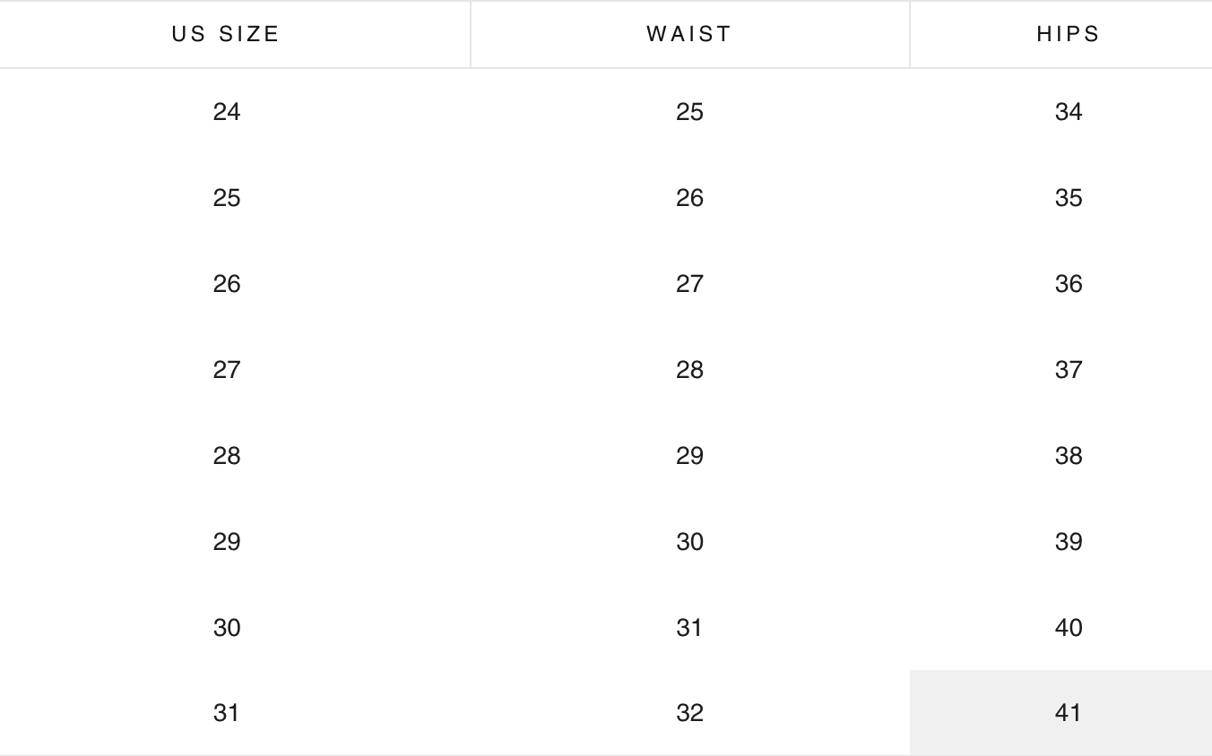
Task: Click the highlighted hips 41 cell
Action: (1068, 713)
